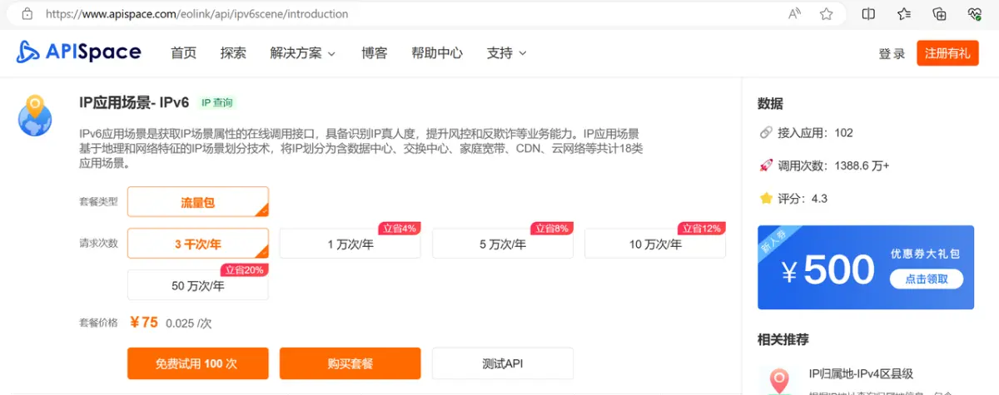Click the 接入应用：102 text
The width and height of the screenshot is (999, 395).
click(x=815, y=133)
